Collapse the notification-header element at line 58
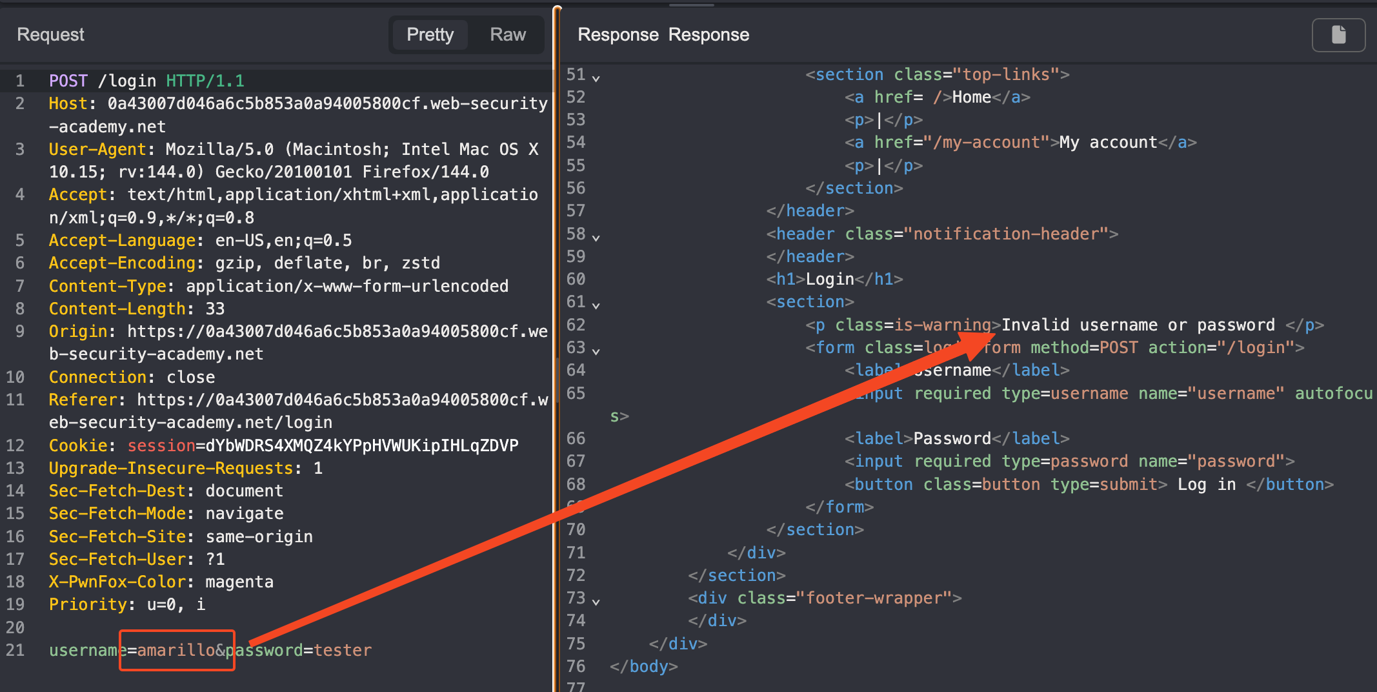This screenshot has height=692, width=1377. [x=596, y=238]
